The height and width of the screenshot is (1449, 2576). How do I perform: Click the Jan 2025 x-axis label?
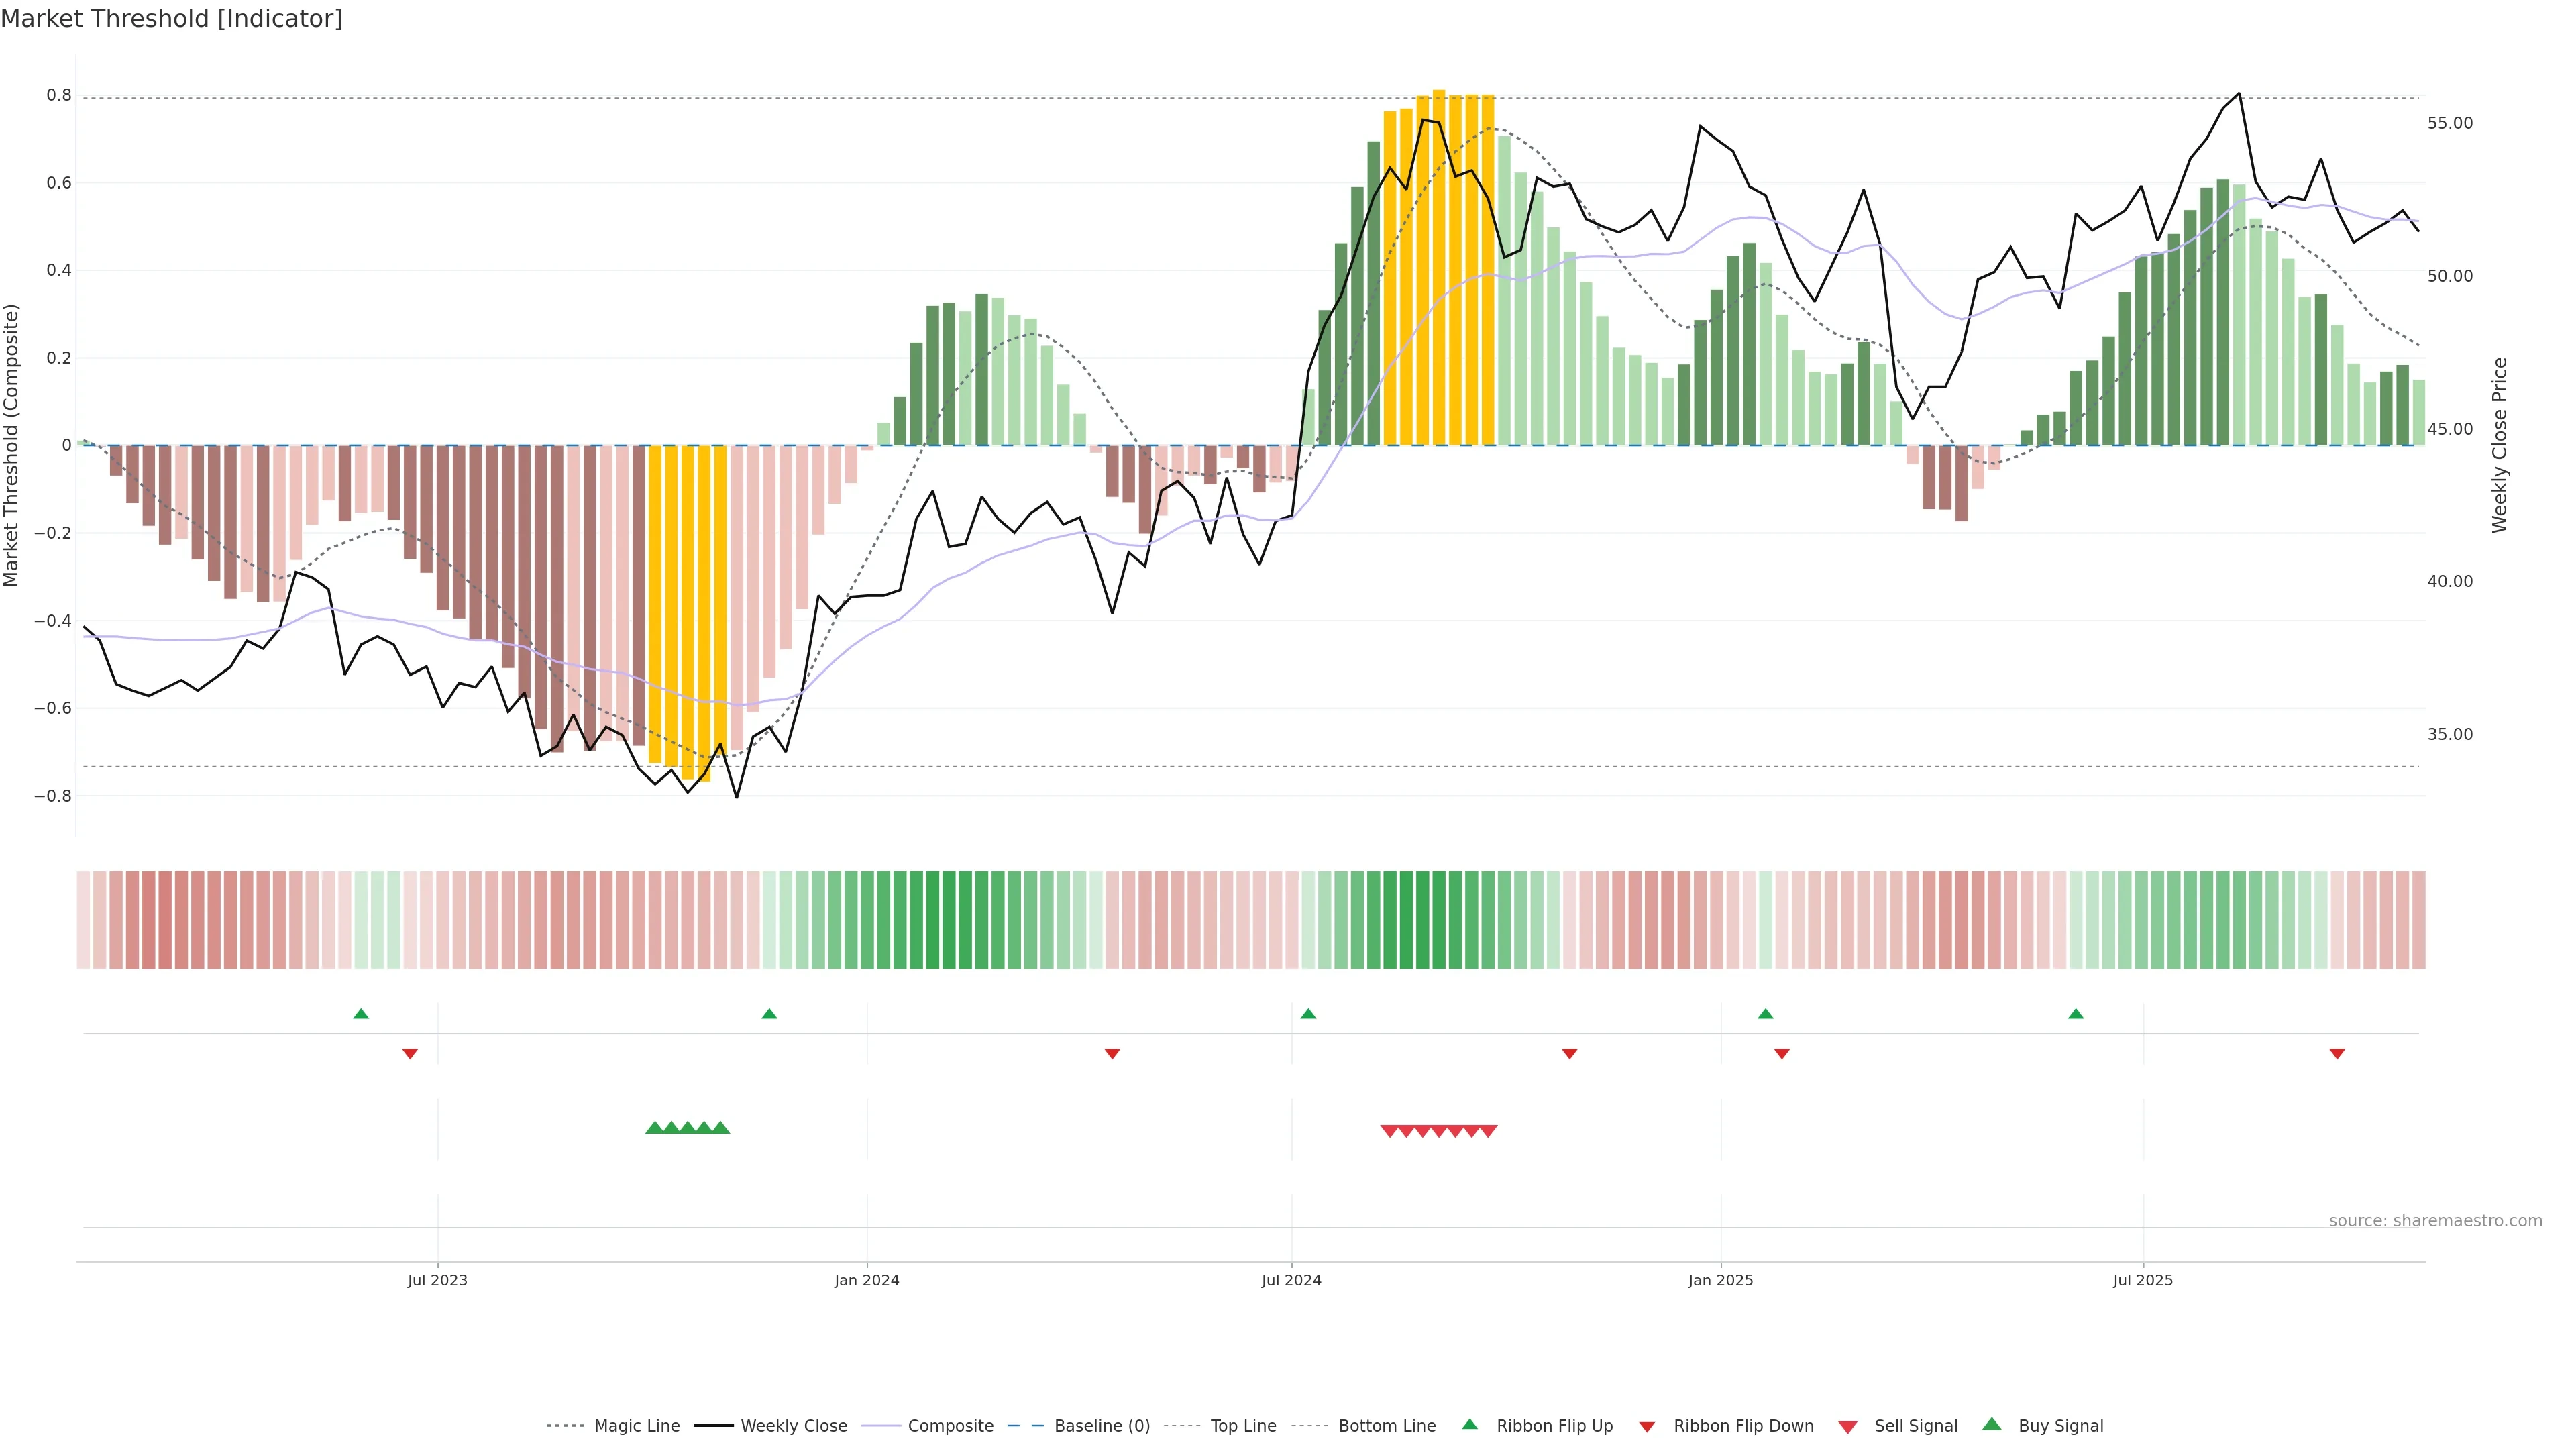(1720, 1280)
